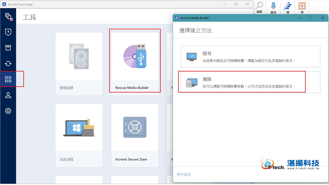Image resolution: width=329 pixels, height=185 pixels.
Task: Choose the 簡易 simple creation method
Action: pos(251,57)
